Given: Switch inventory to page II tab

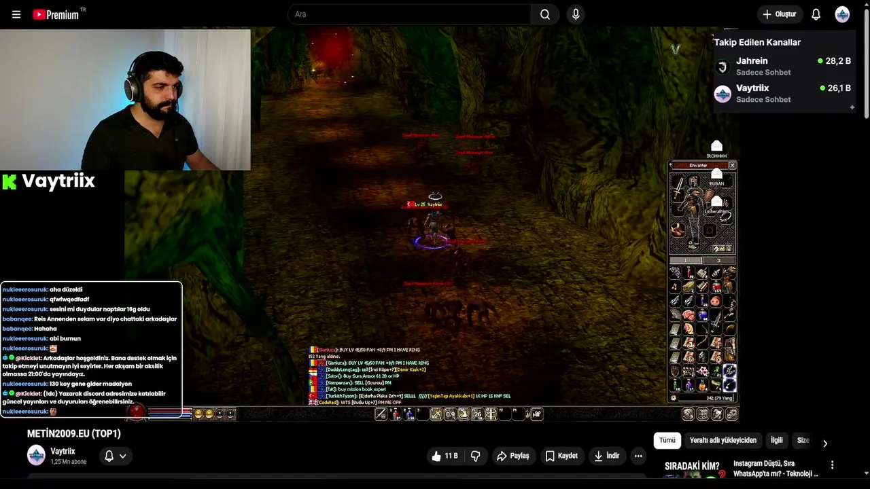Looking at the screenshot, I should point(718,260).
